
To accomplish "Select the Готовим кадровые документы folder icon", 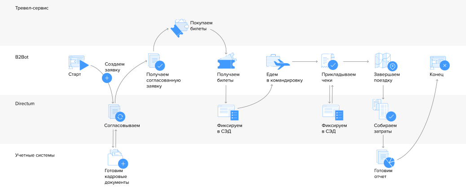I will (x=118, y=159).
